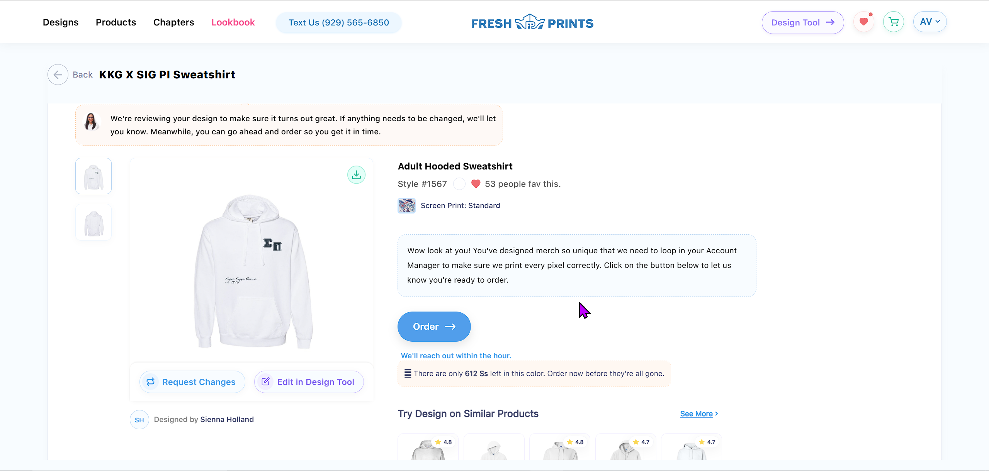Switch to the Products nav item

click(116, 22)
